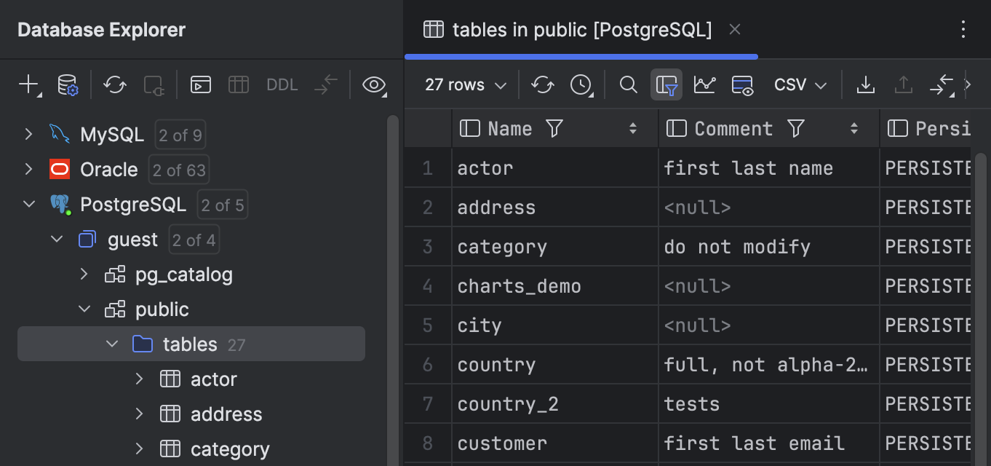Expand the pg_catalog schema node
The image size is (991, 466).
point(84,274)
